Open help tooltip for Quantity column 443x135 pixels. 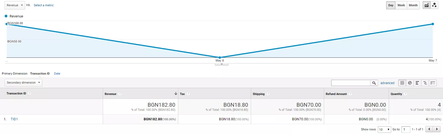pyautogui.click(x=406, y=94)
